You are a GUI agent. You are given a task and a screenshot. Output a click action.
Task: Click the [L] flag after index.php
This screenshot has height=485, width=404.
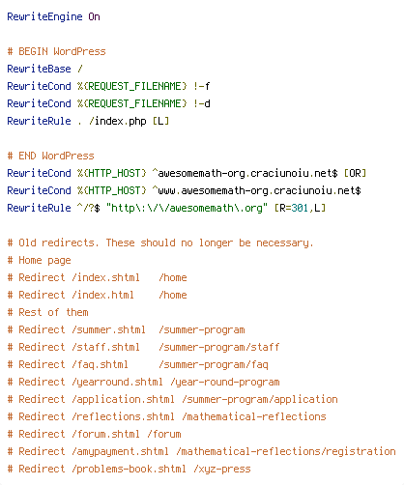tap(160, 121)
